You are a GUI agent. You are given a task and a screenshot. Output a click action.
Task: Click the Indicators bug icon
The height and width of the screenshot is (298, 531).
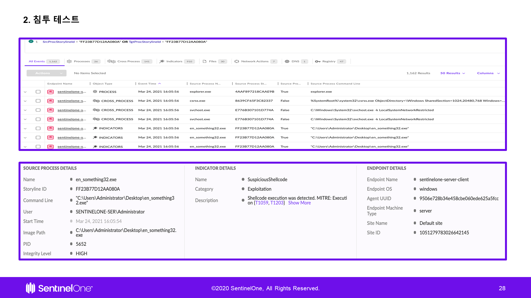pyautogui.click(x=162, y=61)
